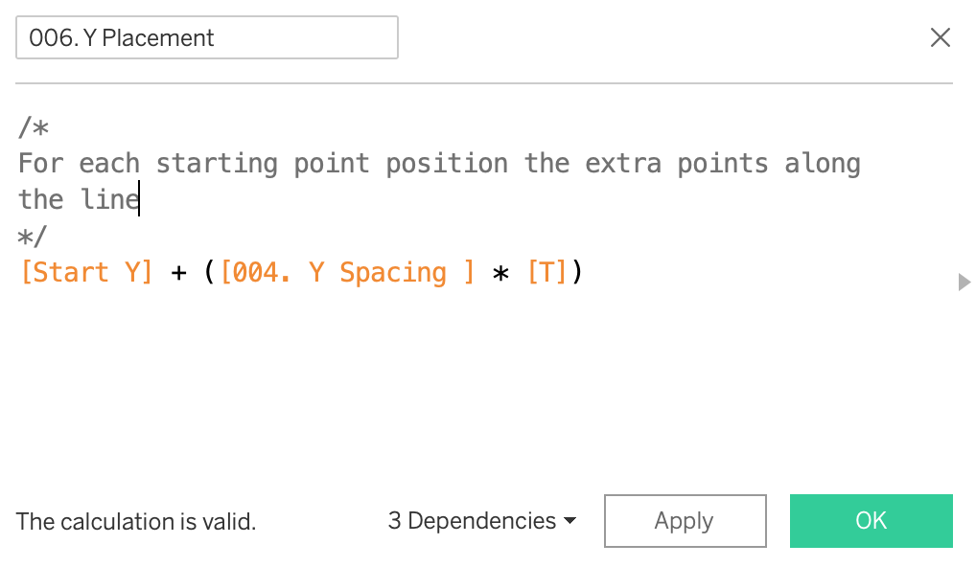The width and height of the screenshot is (976, 567).
Task: Click the closing parenthesis after [T]
Action: pos(576,273)
